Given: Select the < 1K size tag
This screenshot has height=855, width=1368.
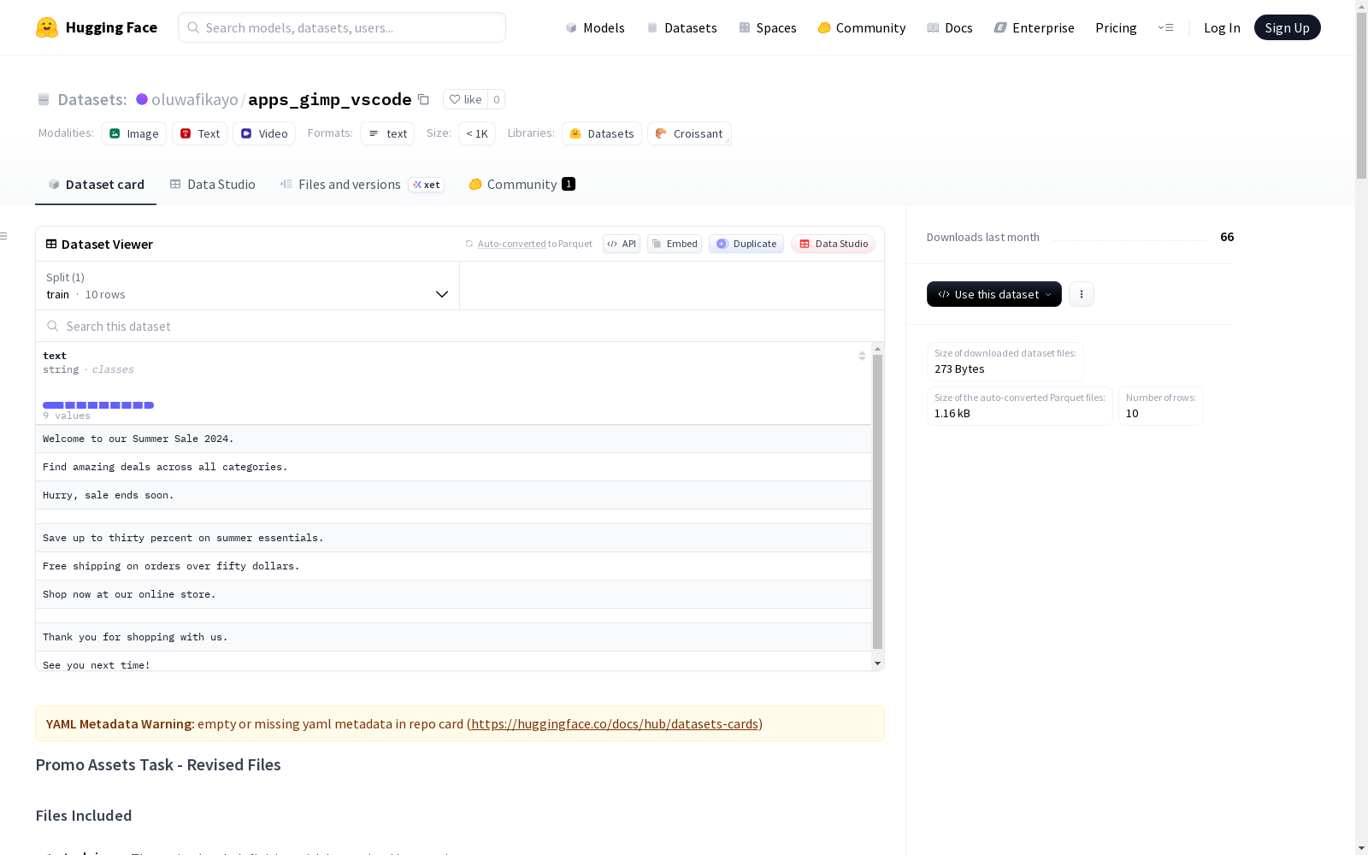Looking at the screenshot, I should 477,133.
